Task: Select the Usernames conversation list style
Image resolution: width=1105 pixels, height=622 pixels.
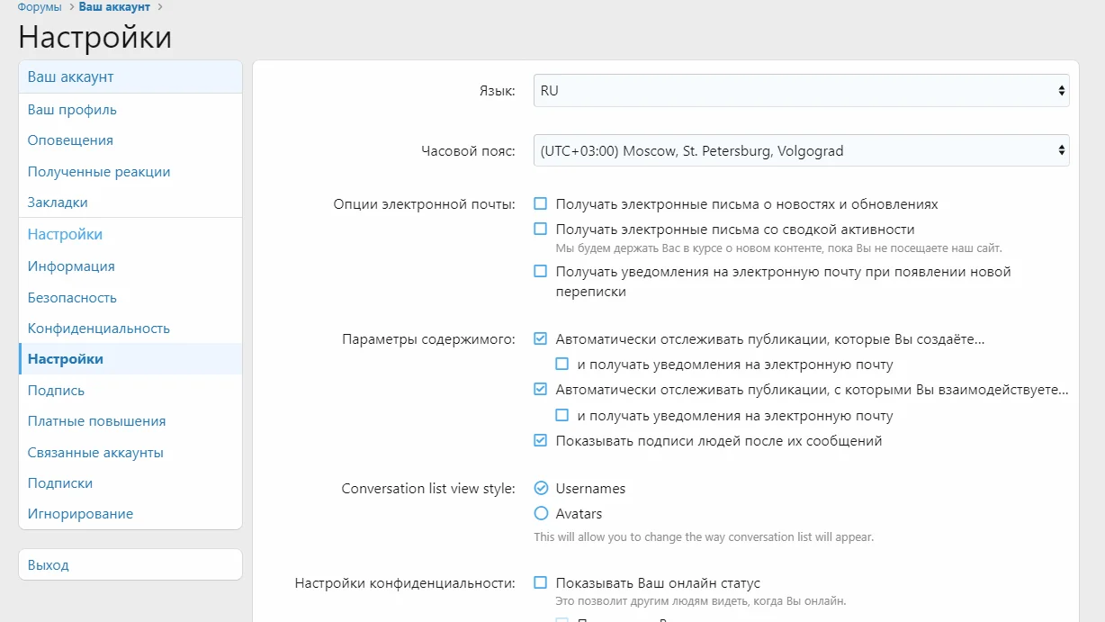Action: tap(542, 489)
